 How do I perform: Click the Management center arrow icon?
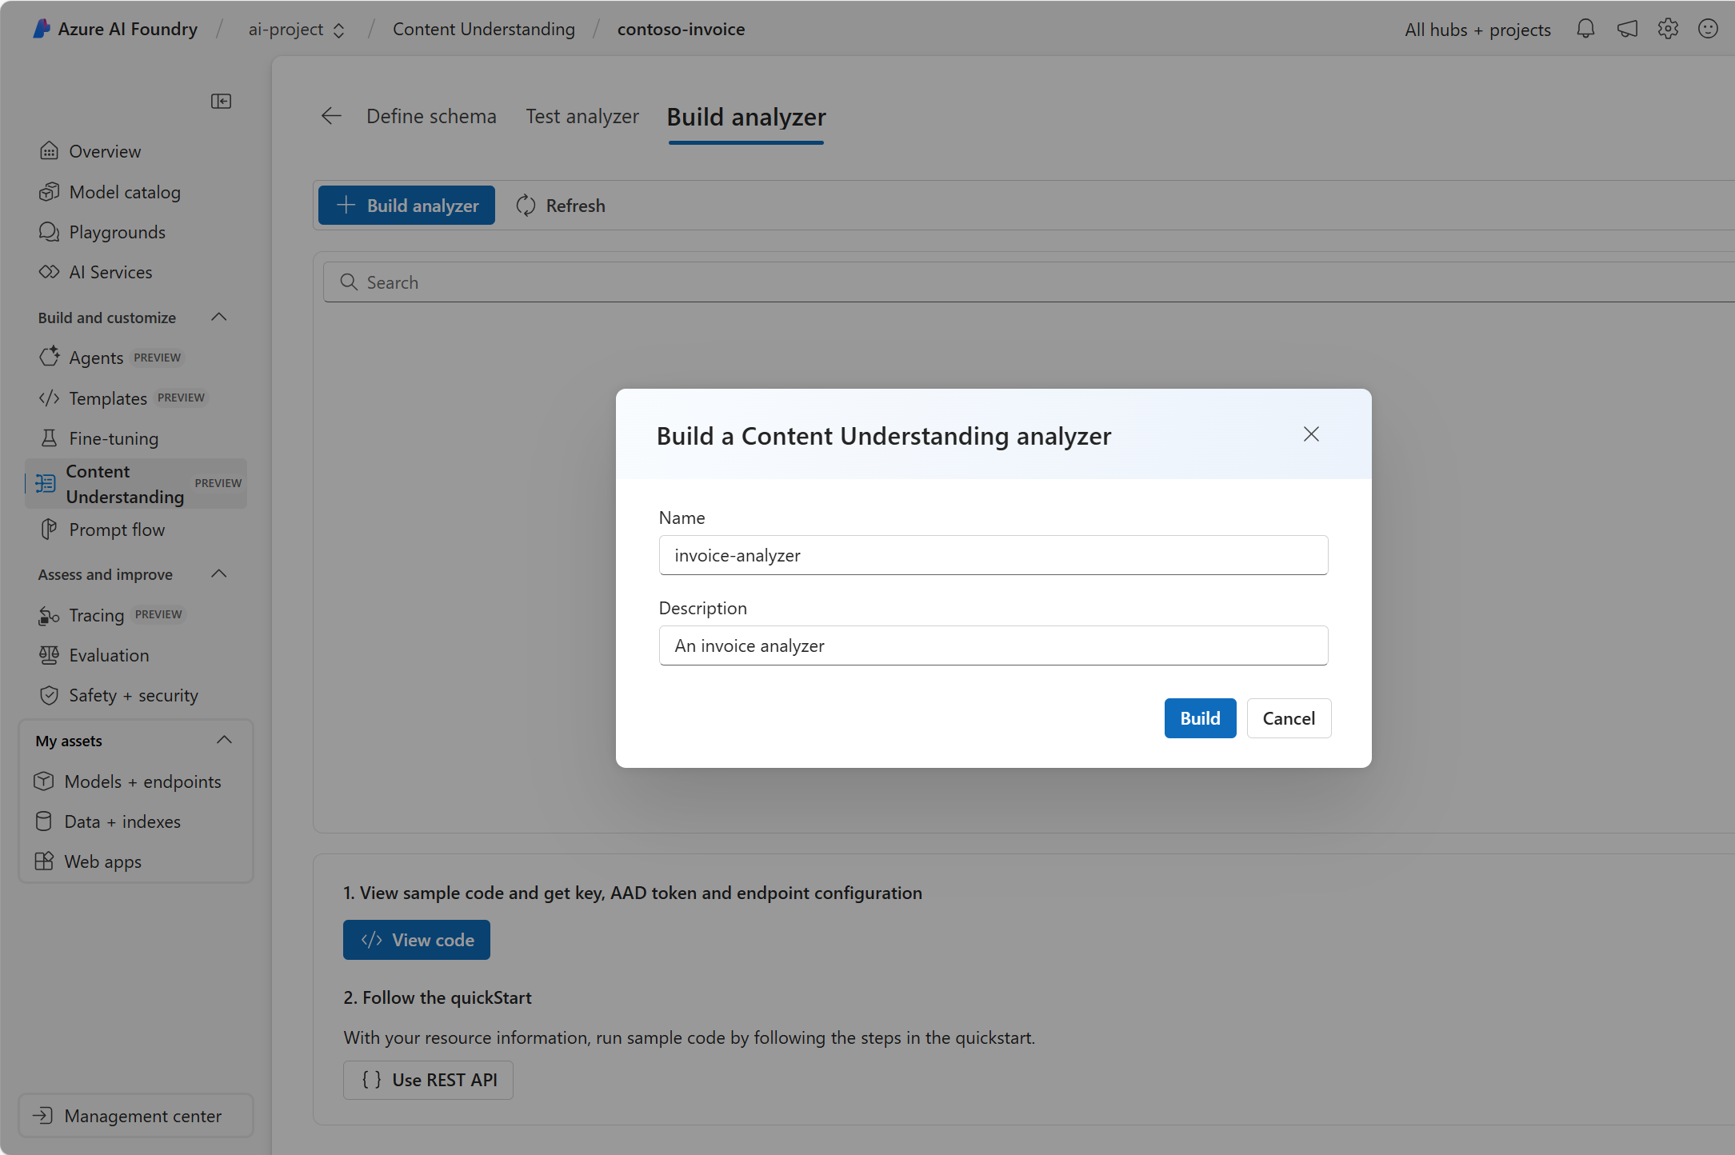point(42,1115)
